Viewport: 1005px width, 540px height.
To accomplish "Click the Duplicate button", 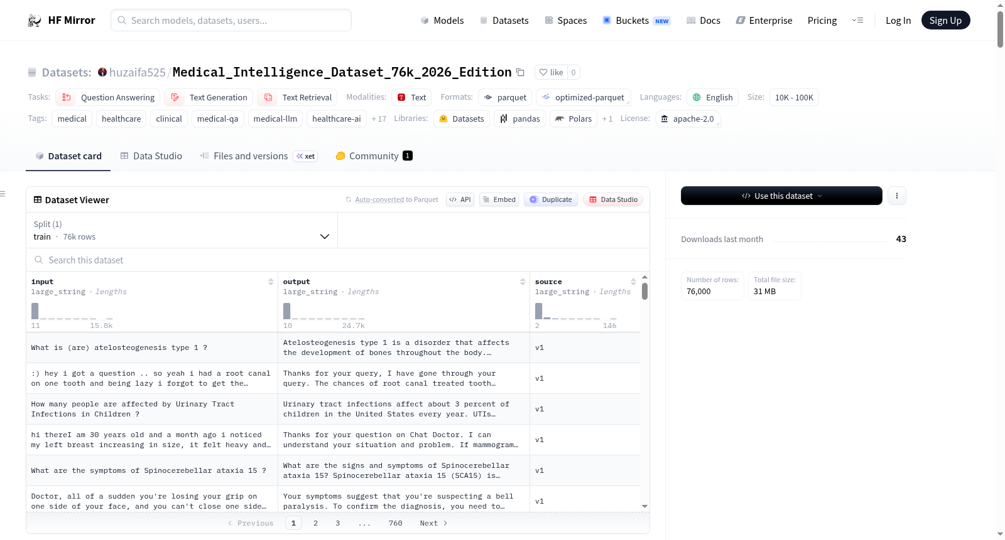I will [x=551, y=199].
